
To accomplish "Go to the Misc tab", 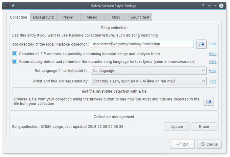I will coord(116,17).
